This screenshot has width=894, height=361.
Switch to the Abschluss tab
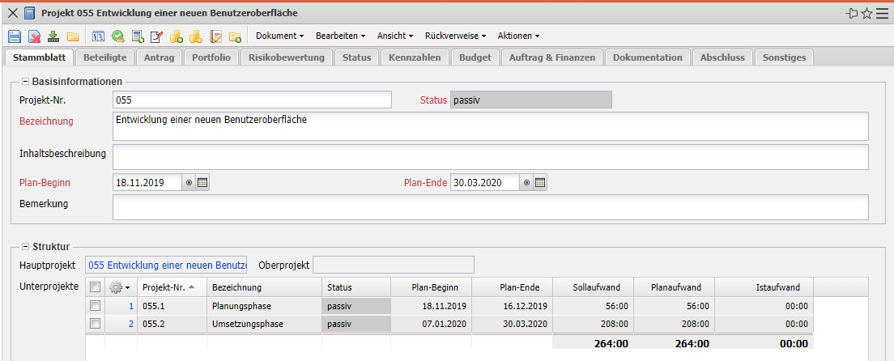click(x=722, y=57)
